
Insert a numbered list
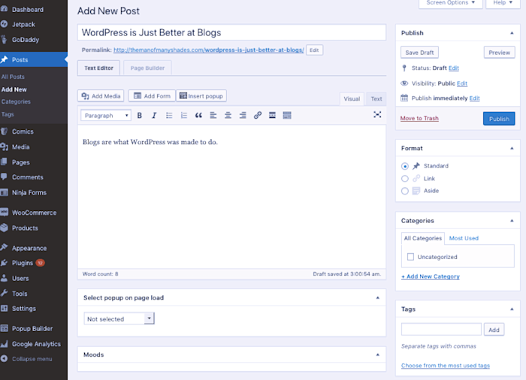(x=184, y=116)
